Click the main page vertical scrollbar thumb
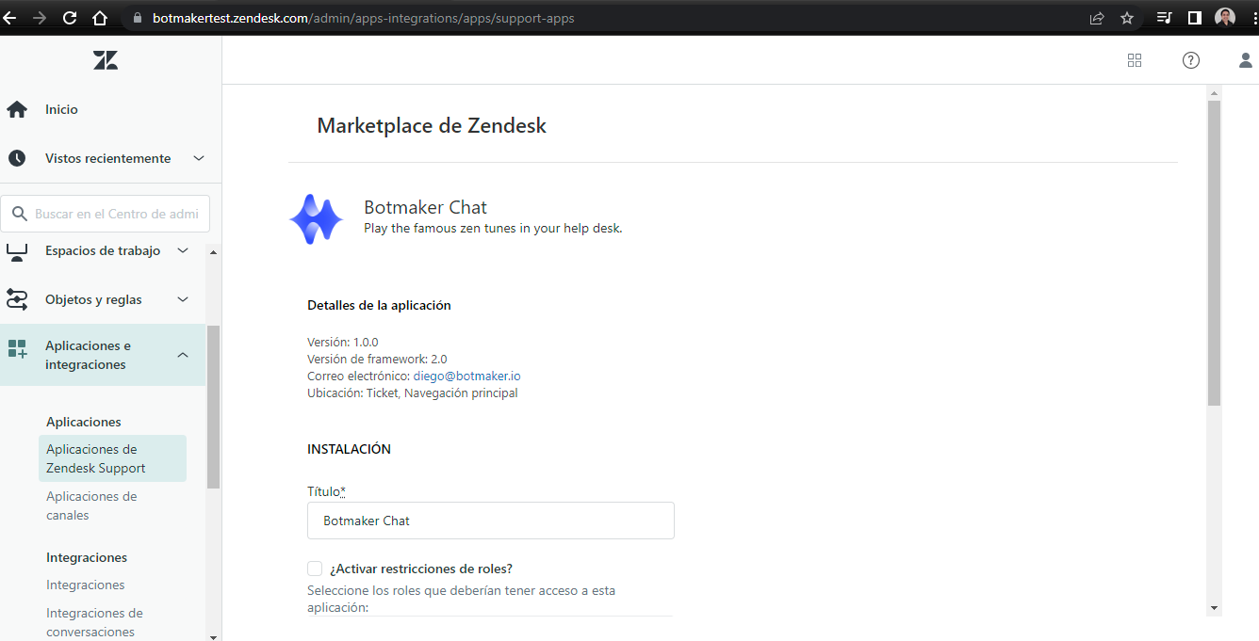This screenshot has width=1259, height=641. 1214,252
